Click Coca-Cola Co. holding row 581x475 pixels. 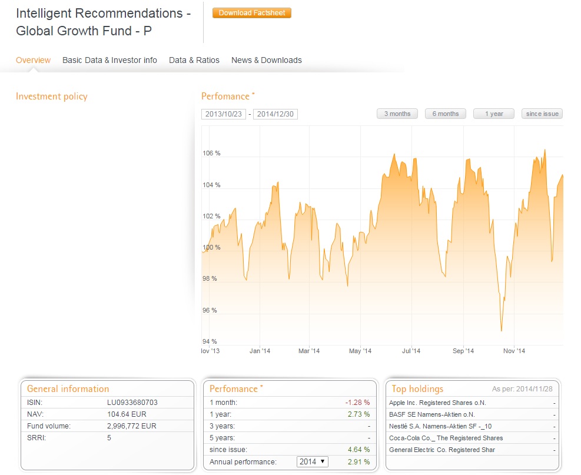pyautogui.click(x=446, y=438)
